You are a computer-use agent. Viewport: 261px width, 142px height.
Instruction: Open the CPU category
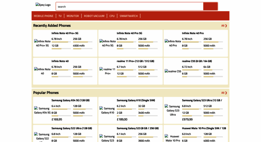(112, 16)
